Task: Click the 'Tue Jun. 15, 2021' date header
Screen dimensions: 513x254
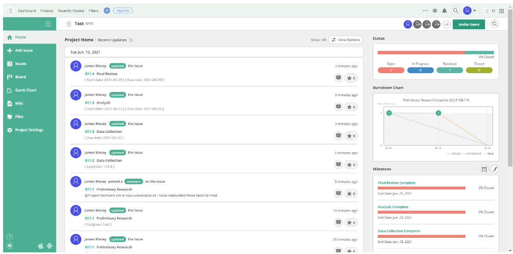Action: [x=84, y=52]
